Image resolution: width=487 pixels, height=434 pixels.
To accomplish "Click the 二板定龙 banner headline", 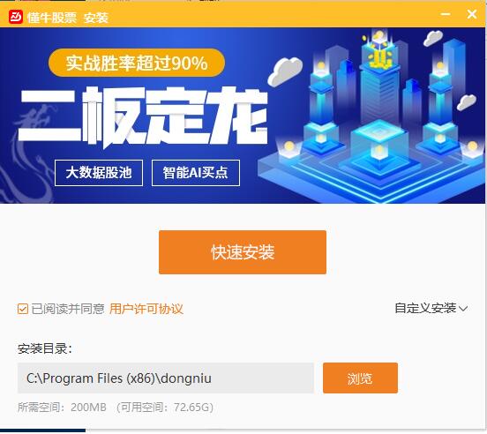I will coord(143,116).
